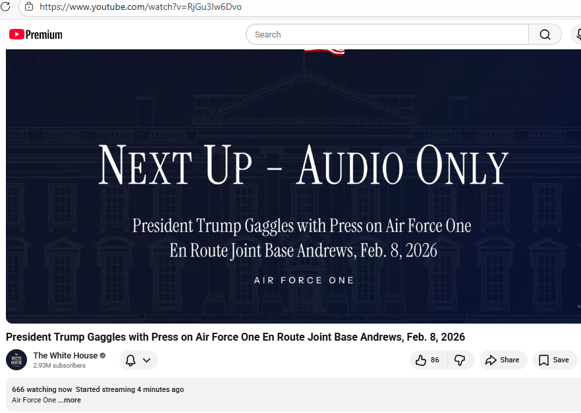581x413 pixels.
Task: Like the video with thumbs up
Action: tap(421, 360)
